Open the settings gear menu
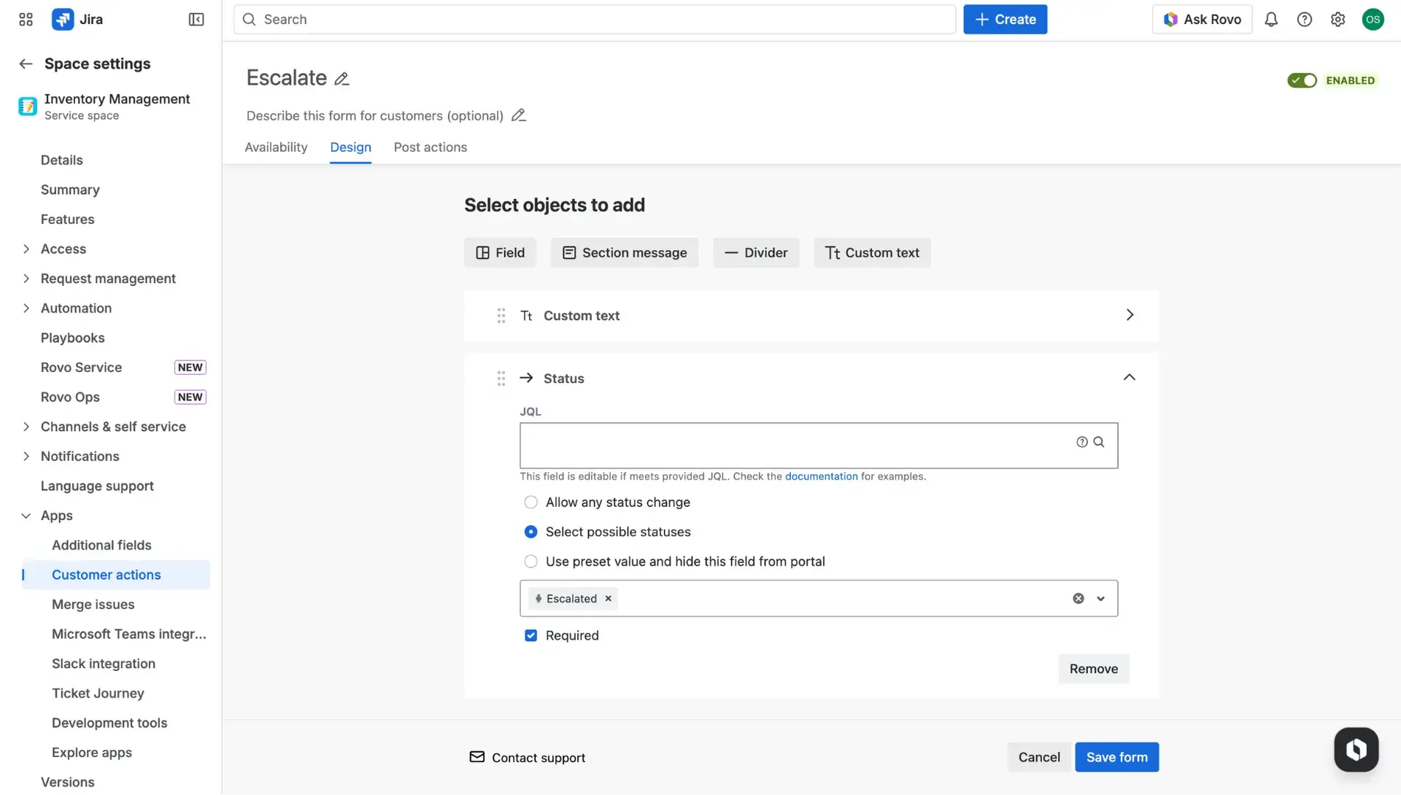The height and width of the screenshot is (795, 1401). [x=1338, y=19]
